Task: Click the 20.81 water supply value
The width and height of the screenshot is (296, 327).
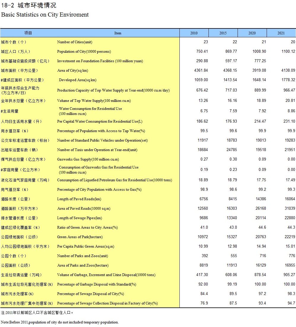Action: 290,100
